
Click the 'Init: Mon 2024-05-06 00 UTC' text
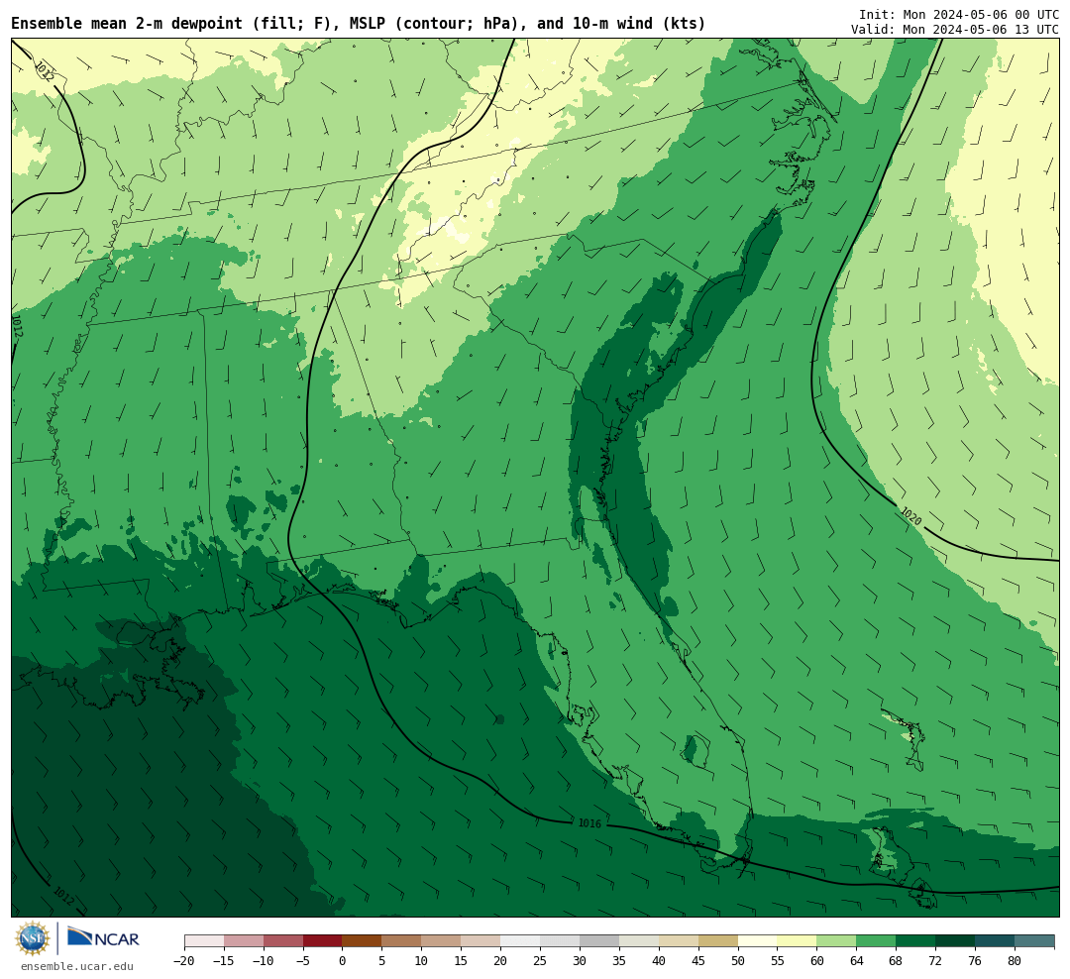[x=959, y=14]
